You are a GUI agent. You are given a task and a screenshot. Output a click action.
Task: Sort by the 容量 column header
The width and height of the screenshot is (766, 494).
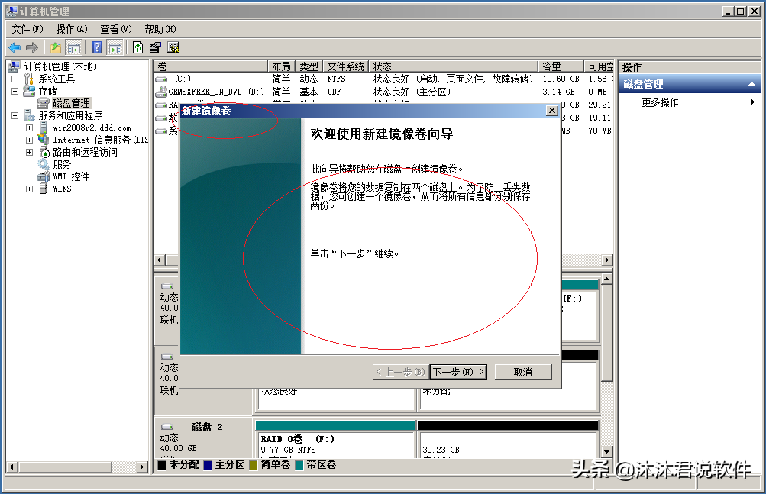tap(561, 66)
